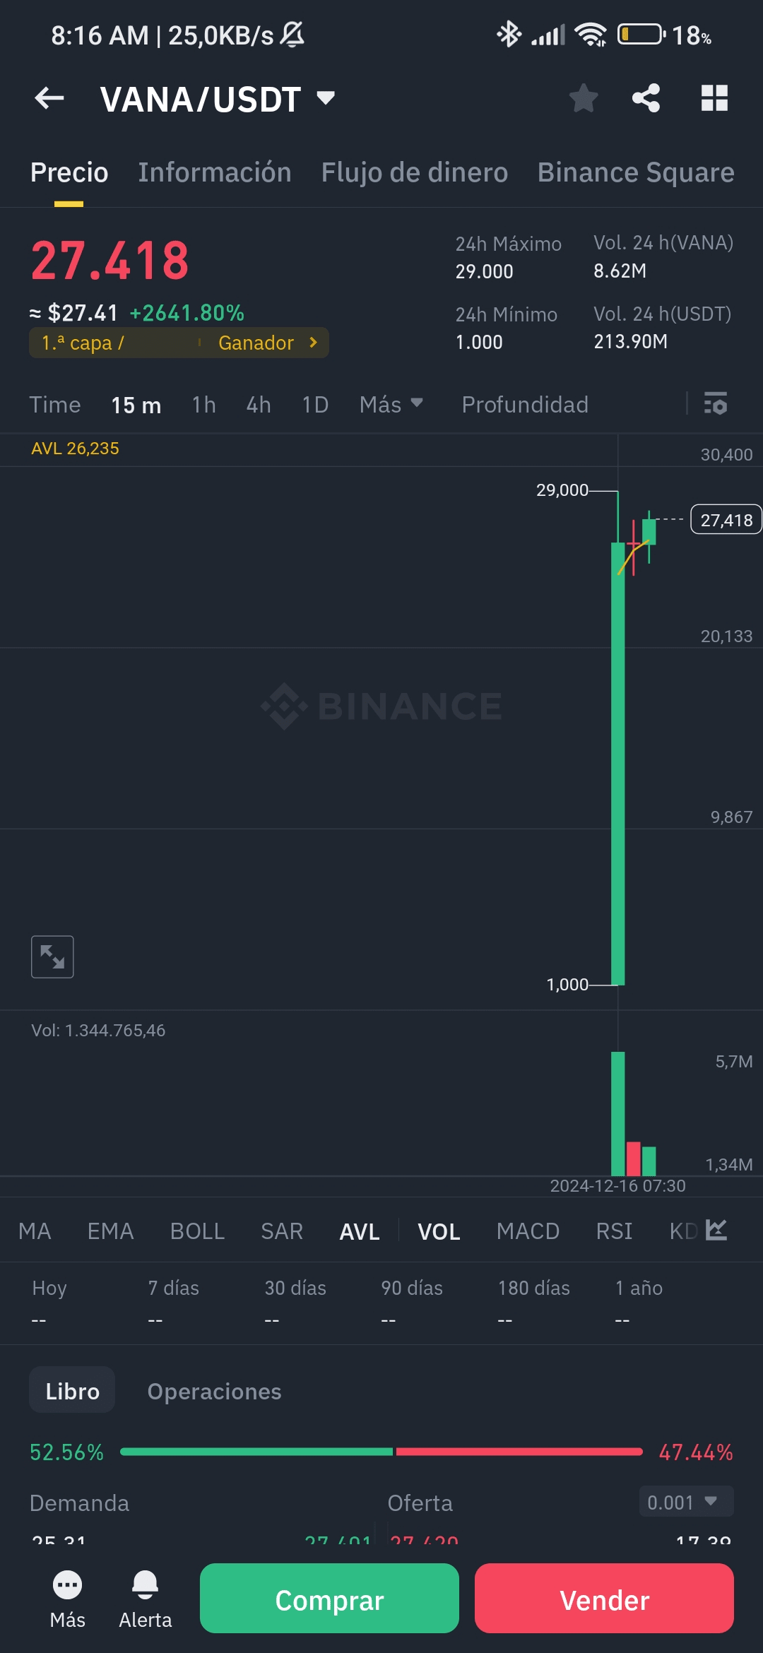Switch to the Operaciones tab
This screenshot has height=1653, width=763.
point(214,1391)
